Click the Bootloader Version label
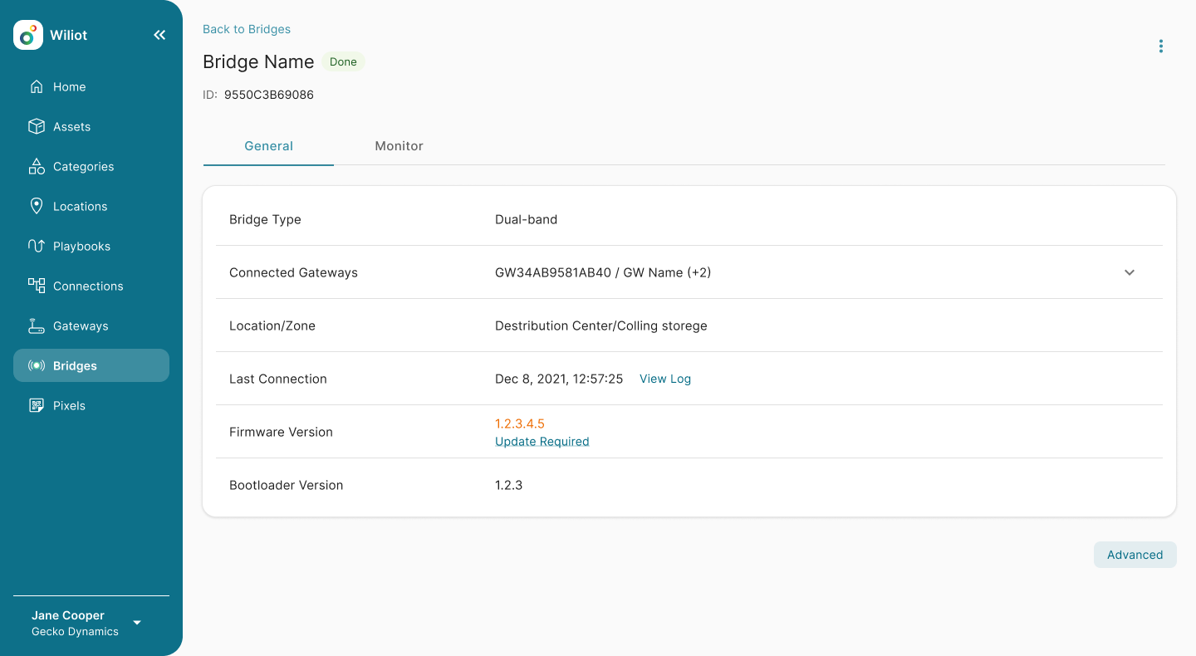This screenshot has width=1196, height=656. pos(286,485)
